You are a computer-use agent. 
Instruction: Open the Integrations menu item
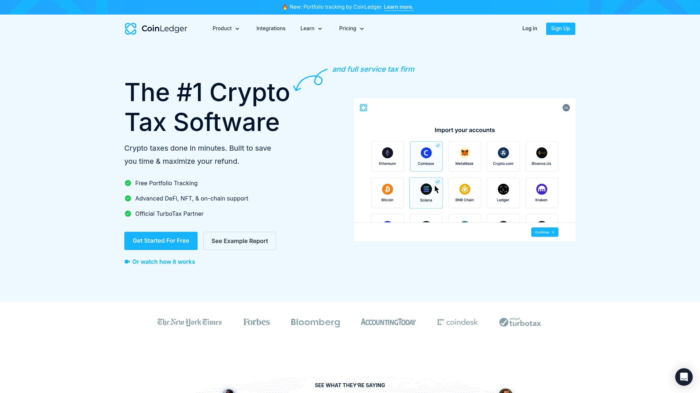click(x=271, y=28)
